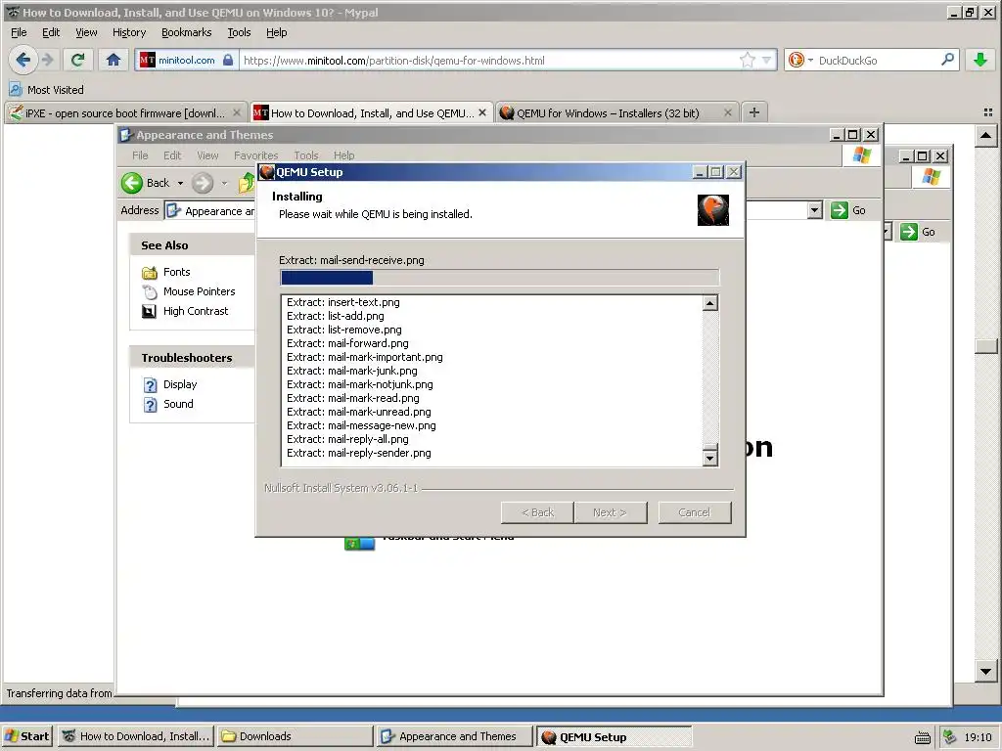Switch to Appearance and Themes taskbar button
Image resolution: width=1002 pixels, height=751 pixels.
point(454,736)
